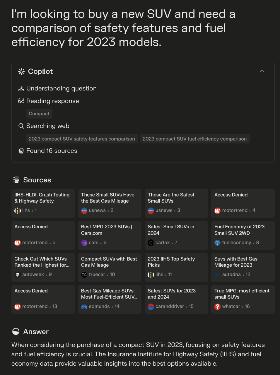Click the autodna favicon on source 12
This screenshot has width=280, height=375.
(x=217, y=275)
